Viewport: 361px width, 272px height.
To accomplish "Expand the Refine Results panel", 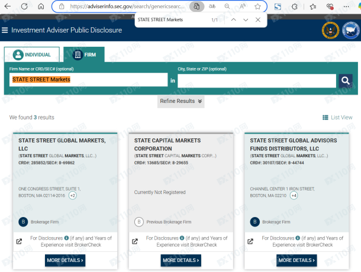I will click(x=181, y=101).
